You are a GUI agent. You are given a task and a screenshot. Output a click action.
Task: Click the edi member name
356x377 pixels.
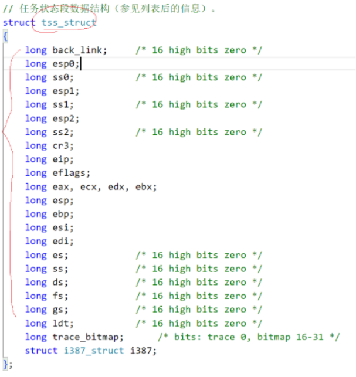61,241
